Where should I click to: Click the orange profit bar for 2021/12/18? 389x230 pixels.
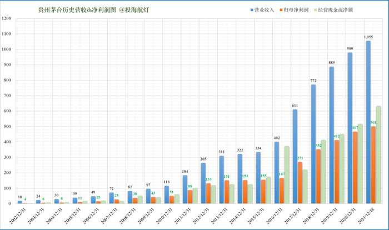373,165
